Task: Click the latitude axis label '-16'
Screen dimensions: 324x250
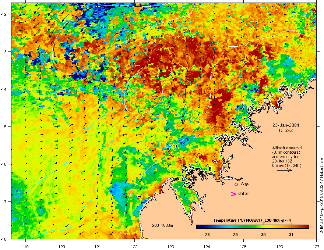Action: [4, 164]
